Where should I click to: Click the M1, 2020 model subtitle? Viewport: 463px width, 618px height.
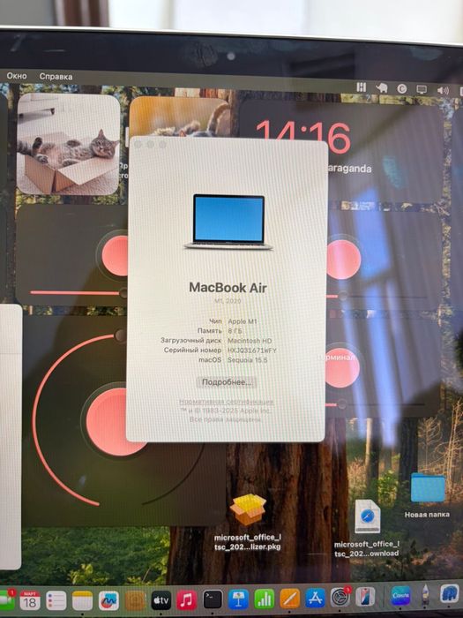(x=228, y=301)
